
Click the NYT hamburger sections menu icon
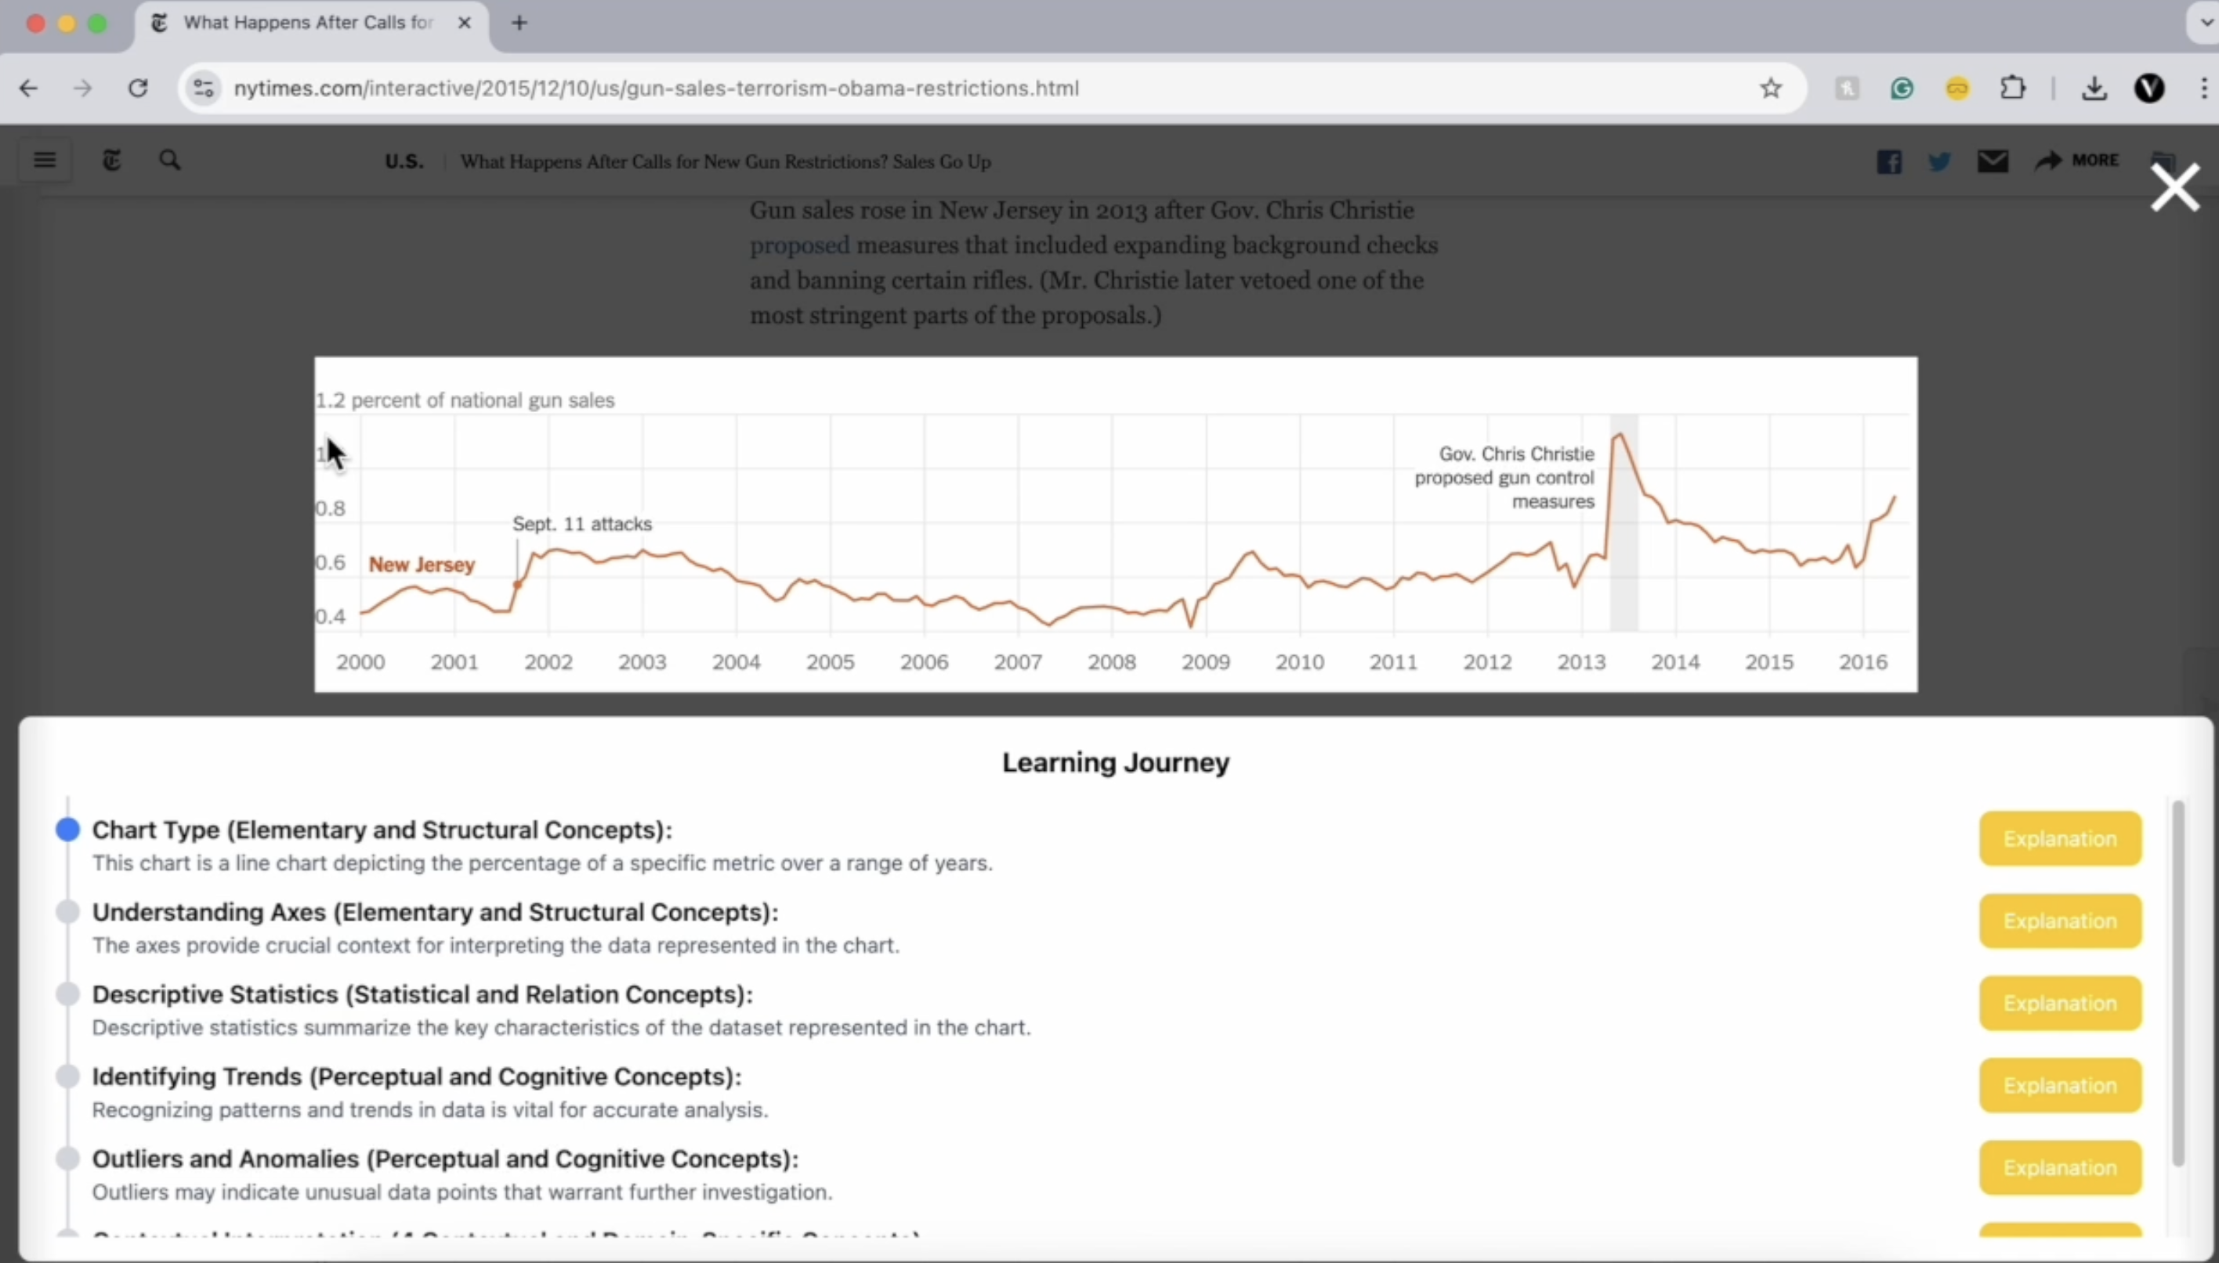pyautogui.click(x=44, y=161)
